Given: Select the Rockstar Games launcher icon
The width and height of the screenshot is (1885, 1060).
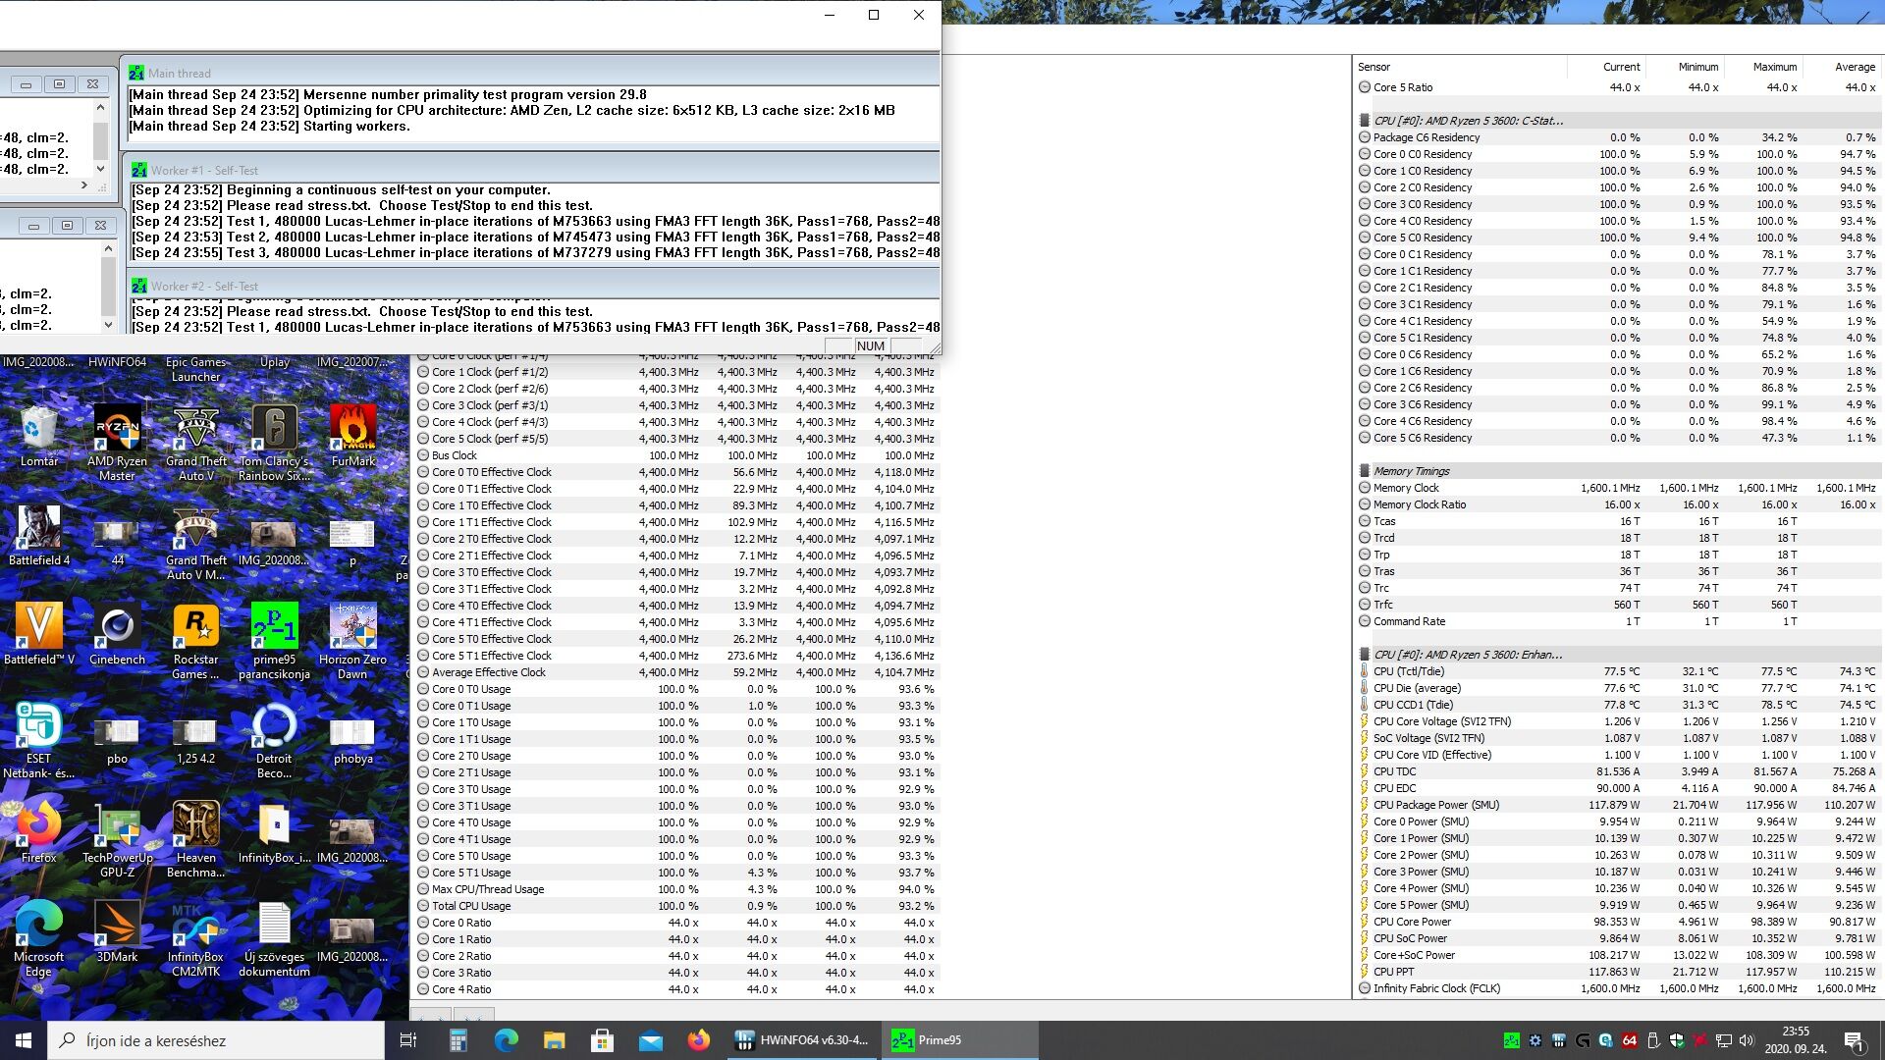Looking at the screenshot, I should pyautogui.click(x=196, y=641).
